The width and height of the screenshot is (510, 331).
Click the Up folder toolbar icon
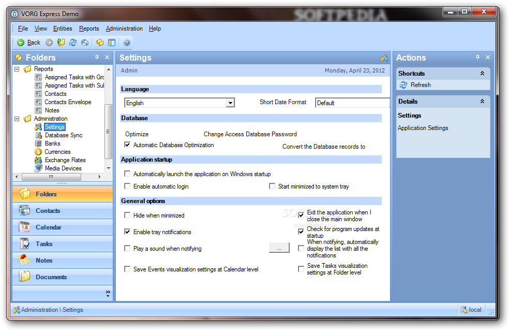[61, 42]
